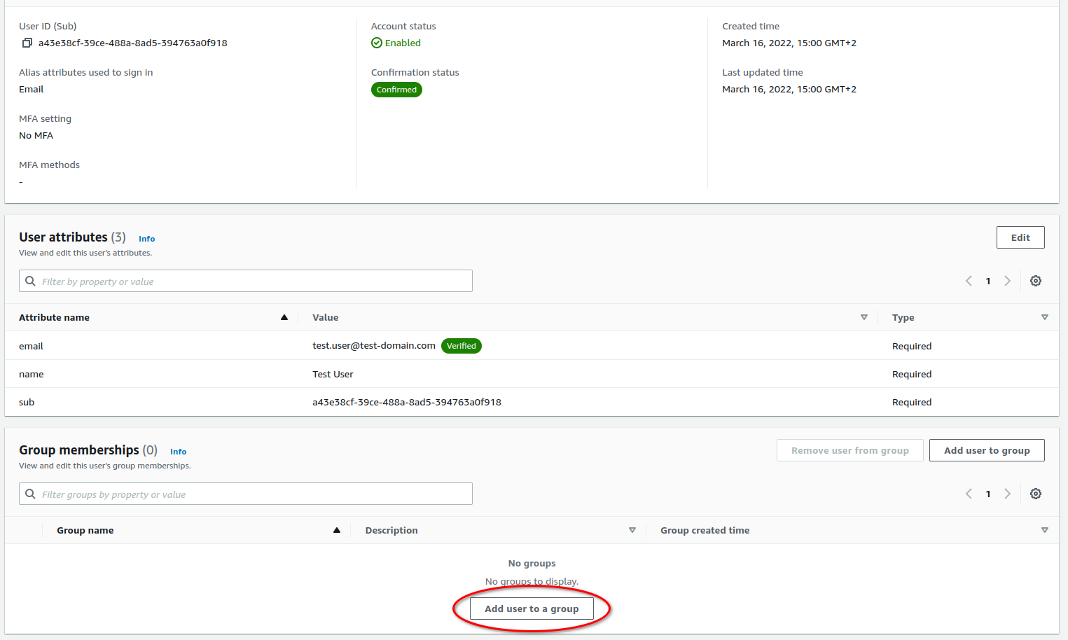
Task: Open the Group memberships table settings gear
Action: tap(1036, 494)
